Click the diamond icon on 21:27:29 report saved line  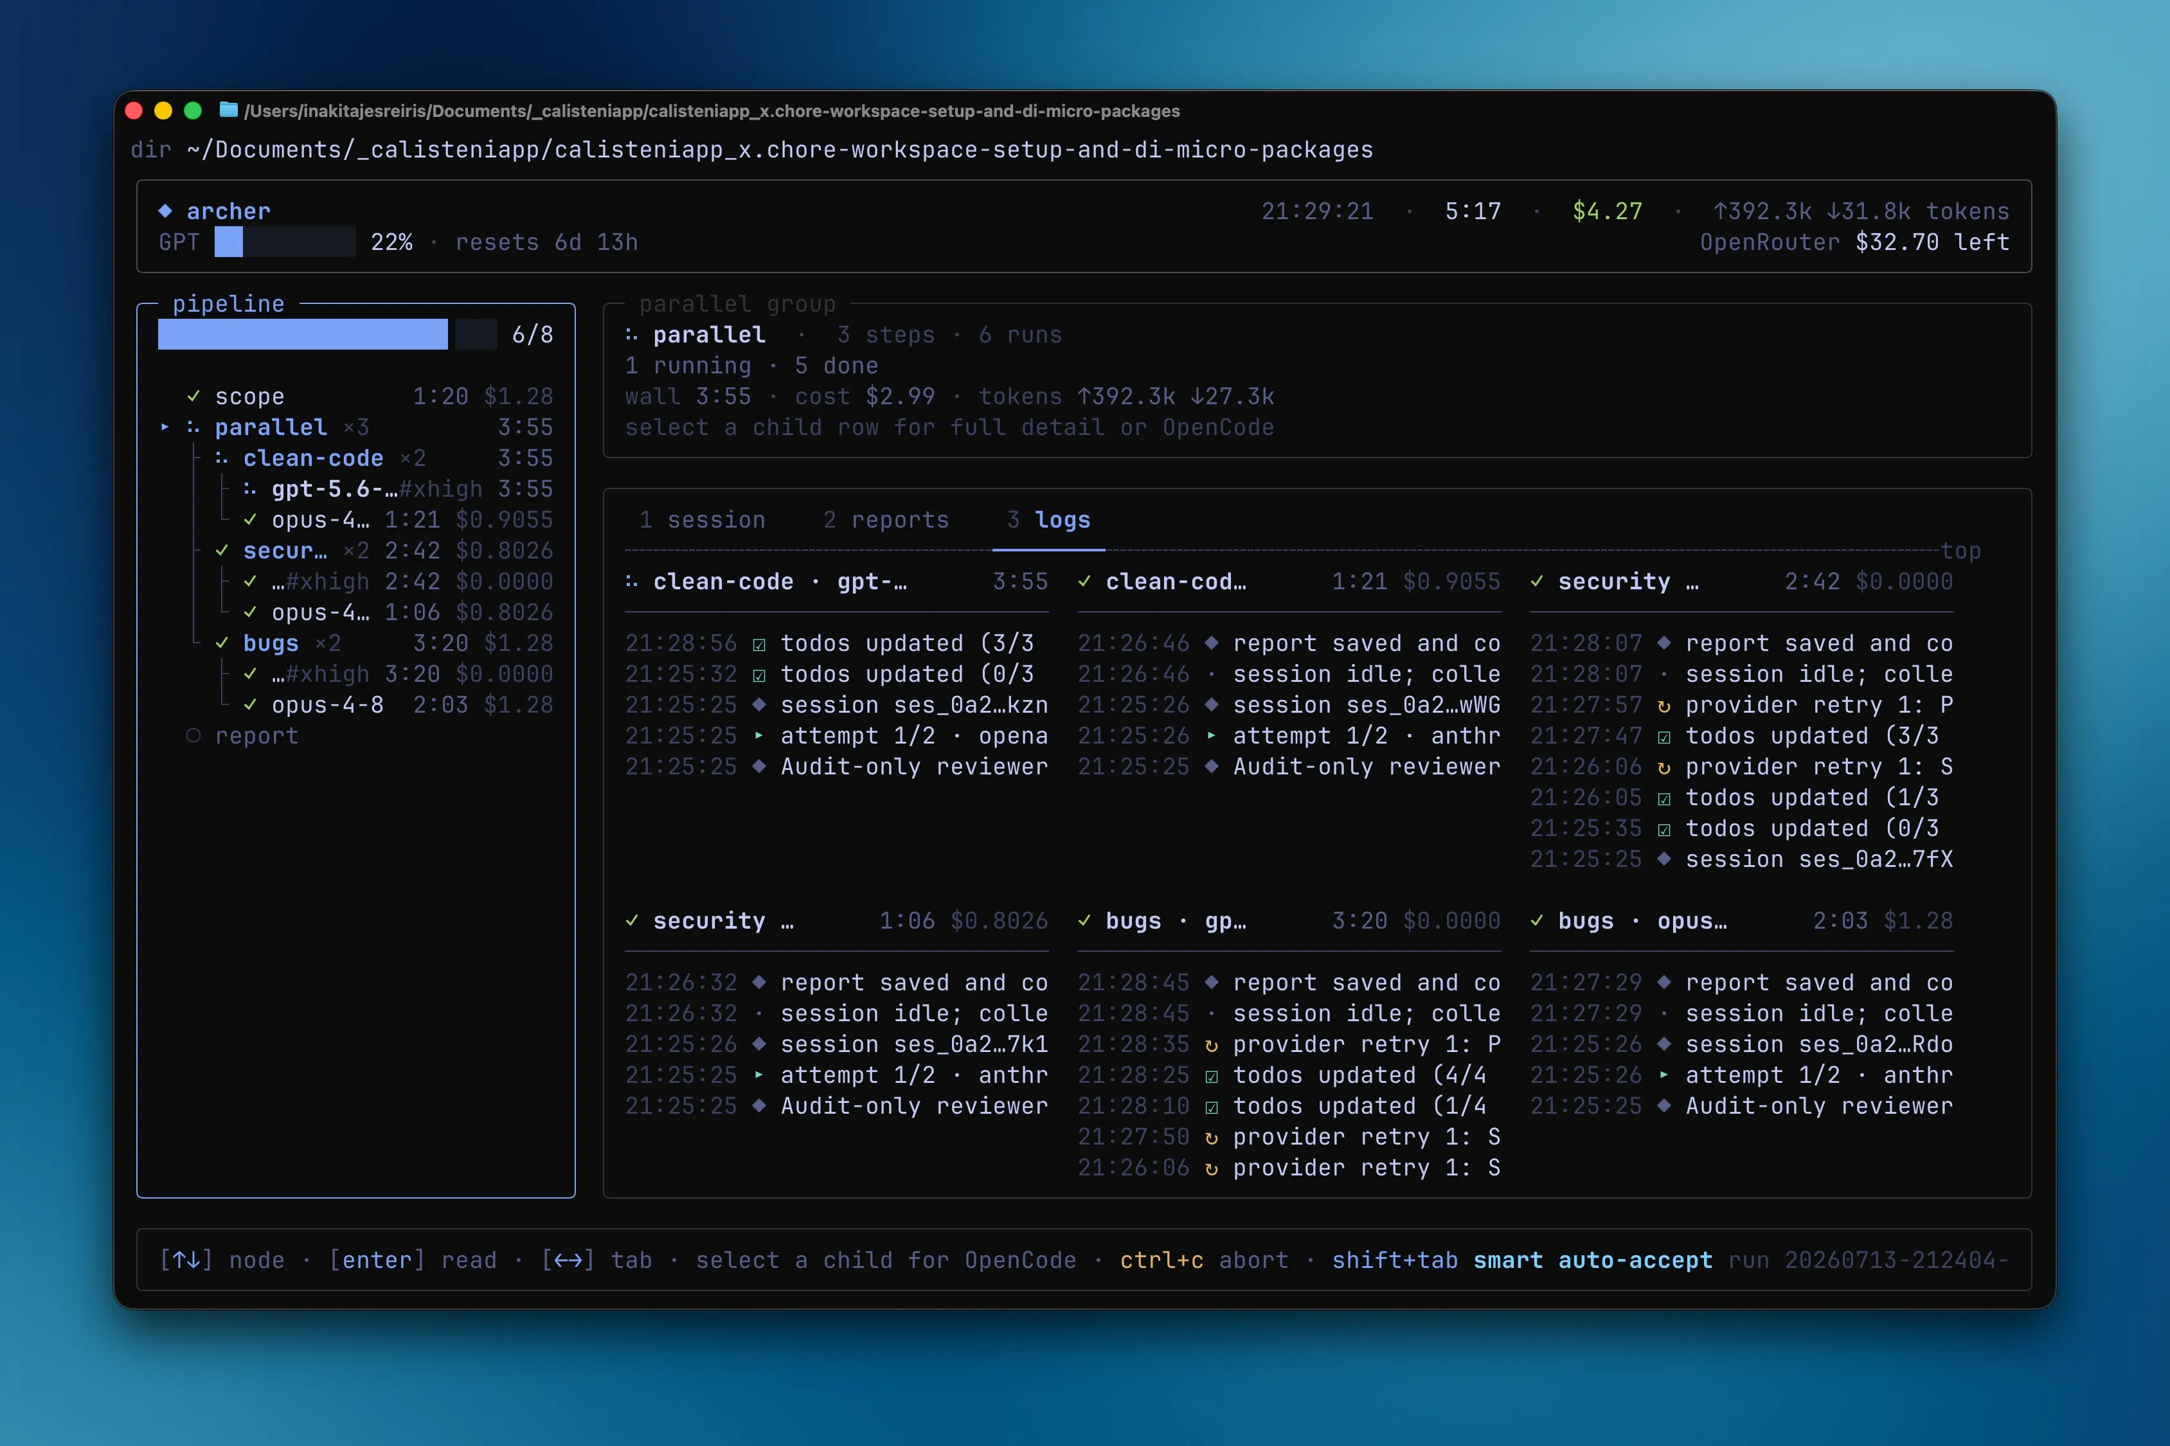click(1663, 982)
